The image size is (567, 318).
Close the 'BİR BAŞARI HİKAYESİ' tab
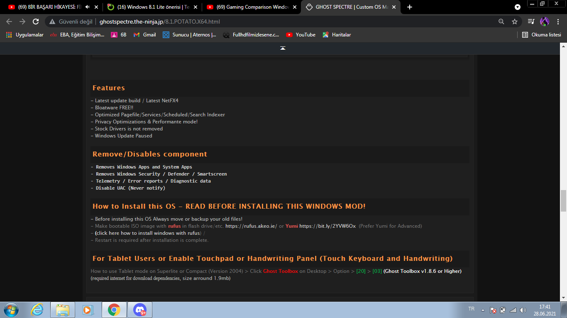click(x=97, y=7)
